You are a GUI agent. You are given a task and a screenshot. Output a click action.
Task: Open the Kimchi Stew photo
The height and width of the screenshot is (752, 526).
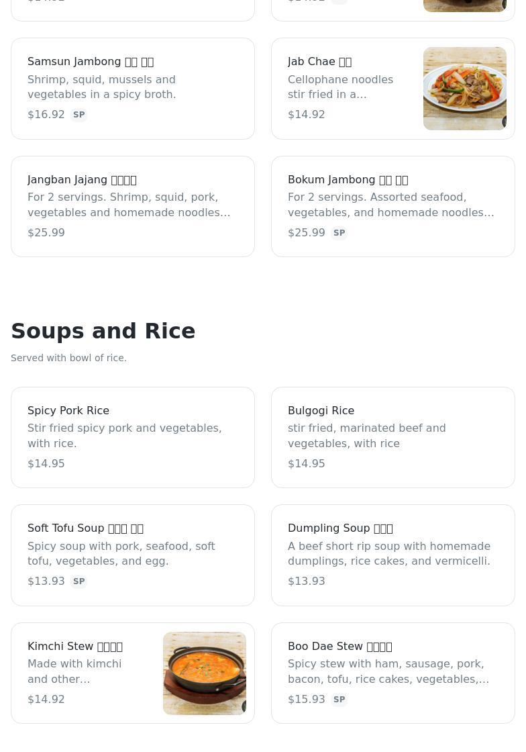coord(204,673)
